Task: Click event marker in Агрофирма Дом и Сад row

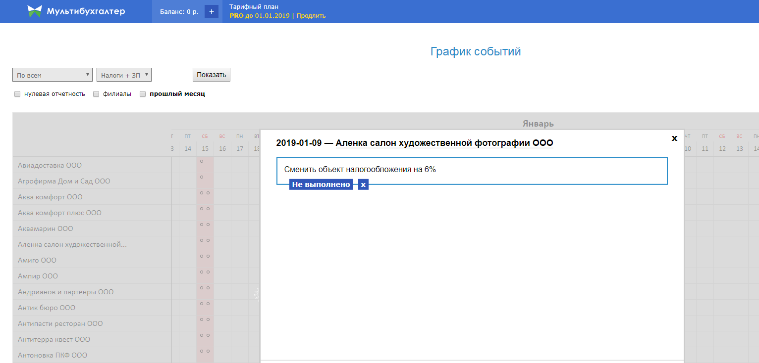Action: pos(202,177)
